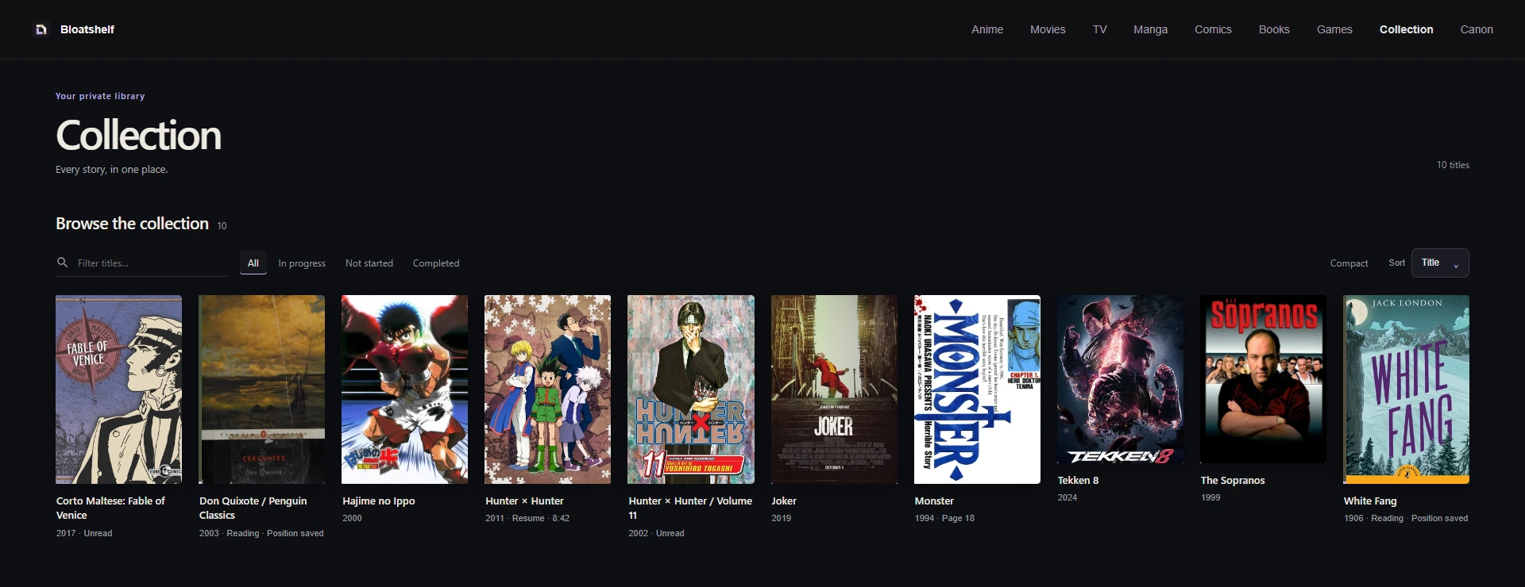This screenshot has width=1525, height=587.
Task: Navigate to the Manga section
Action: click(x=1150, y=29)
